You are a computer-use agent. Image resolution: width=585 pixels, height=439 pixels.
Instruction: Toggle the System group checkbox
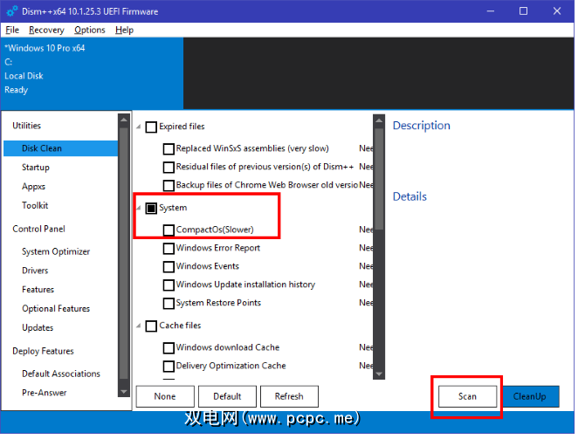tap(151, 208)
